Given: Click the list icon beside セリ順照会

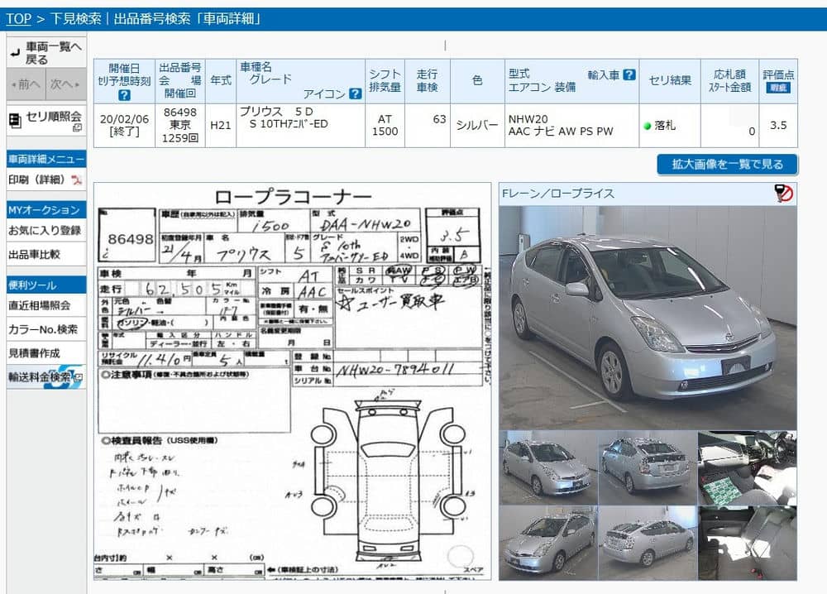Looking at the screenshot, I should tap(15, 121).
